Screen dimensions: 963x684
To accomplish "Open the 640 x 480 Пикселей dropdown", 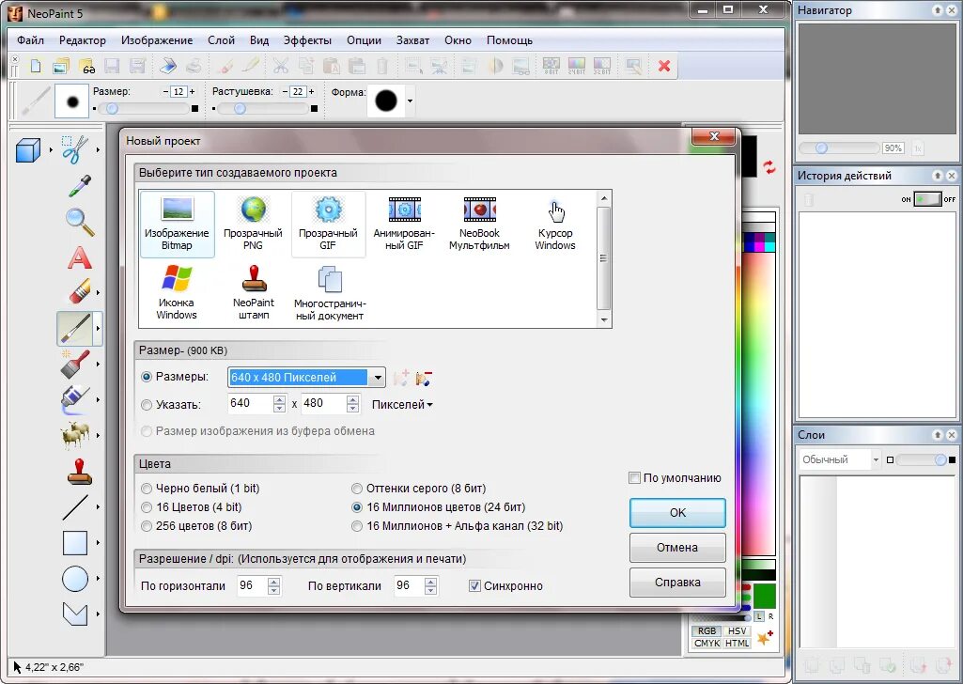I will tap(377, 378).
